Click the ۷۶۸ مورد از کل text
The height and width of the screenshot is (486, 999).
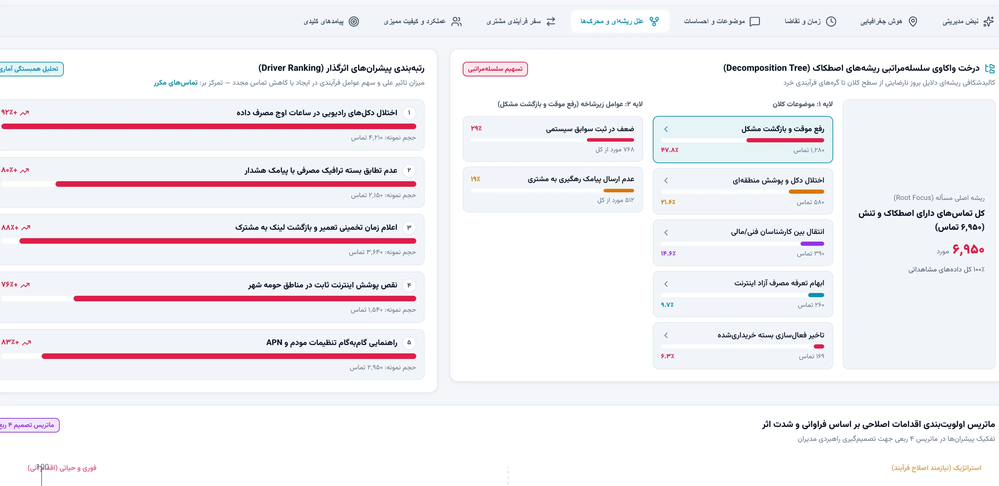(615, 150)
